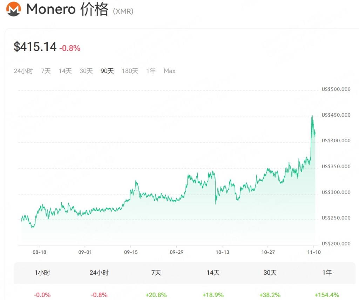Select the 1年 time range option

(x=150, y=71)
